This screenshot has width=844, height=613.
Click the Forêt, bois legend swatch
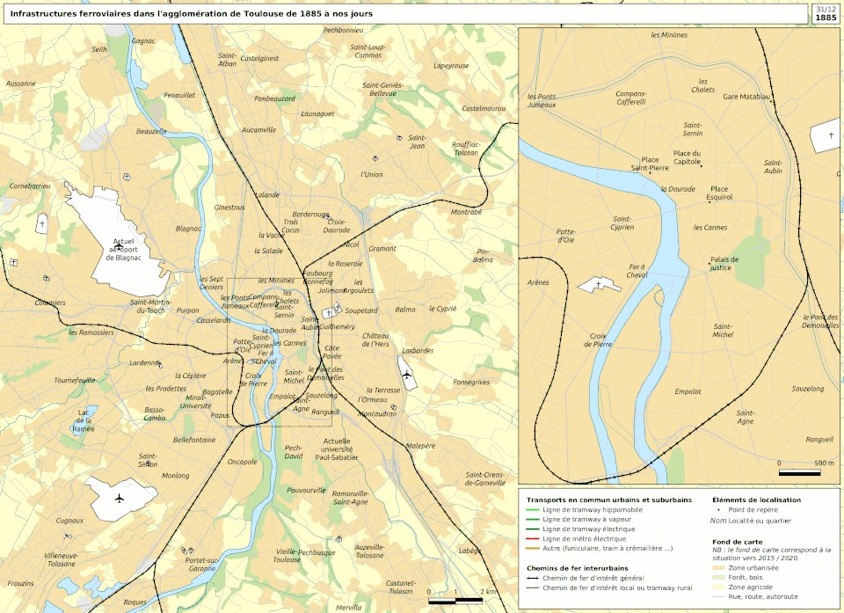tap(717, 577)
